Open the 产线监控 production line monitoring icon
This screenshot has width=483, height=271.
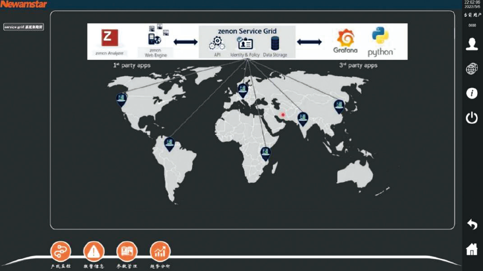(x=61, y=251)
